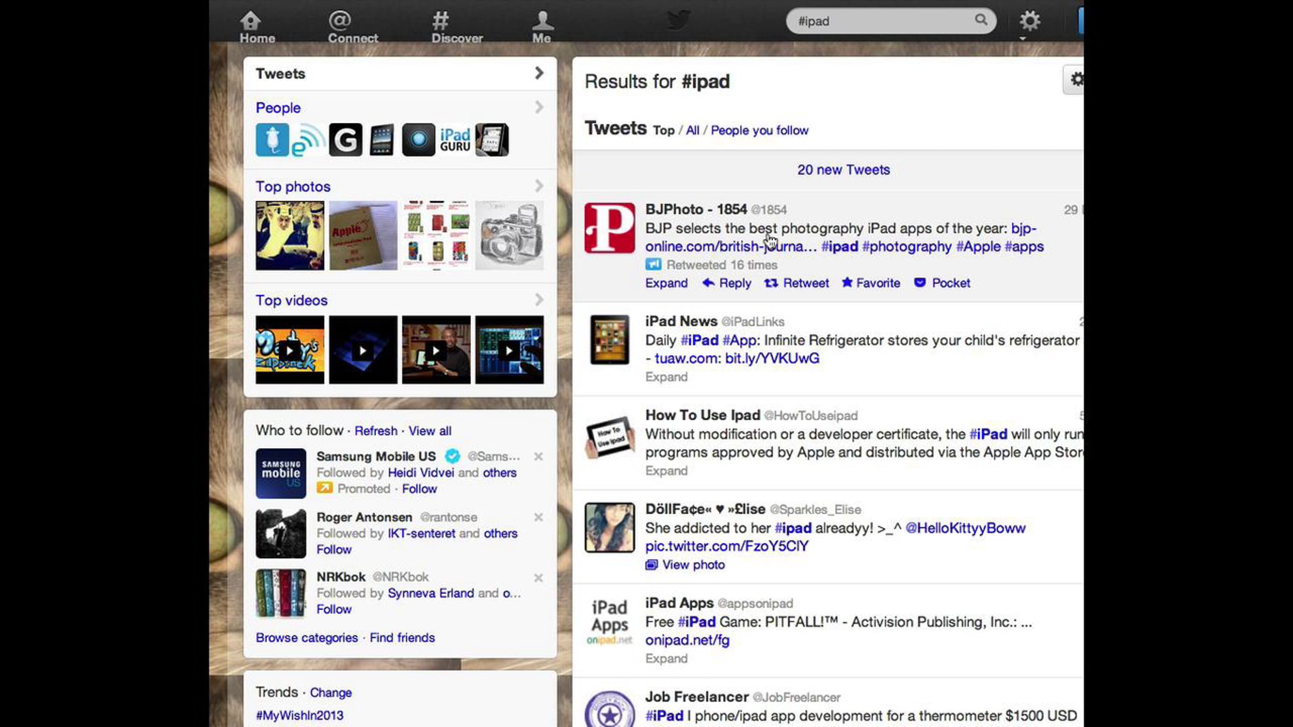
Task: Dismiss the Samsung Mobile US suggestion
Action: 538,457
